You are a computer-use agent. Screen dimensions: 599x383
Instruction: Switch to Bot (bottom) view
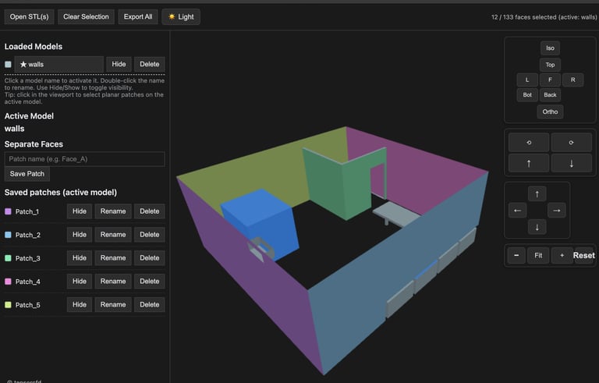[x=527, y=95]
